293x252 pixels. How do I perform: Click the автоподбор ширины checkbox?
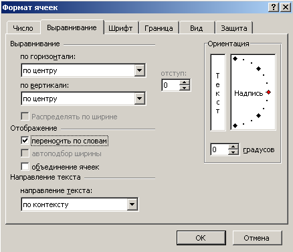pyautogui.click(x=25, y=153)
